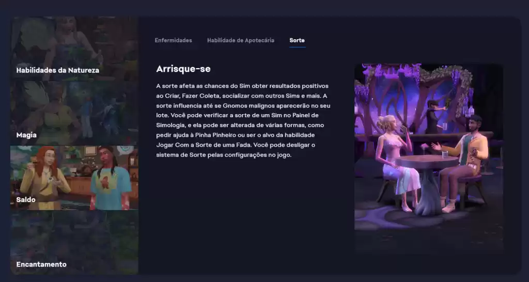Viewport: 529px width, 282px height.
Task: Click the Arrisque-se heading
Action: 183,69
